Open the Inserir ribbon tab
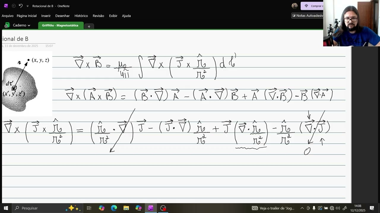 [46, 16]
